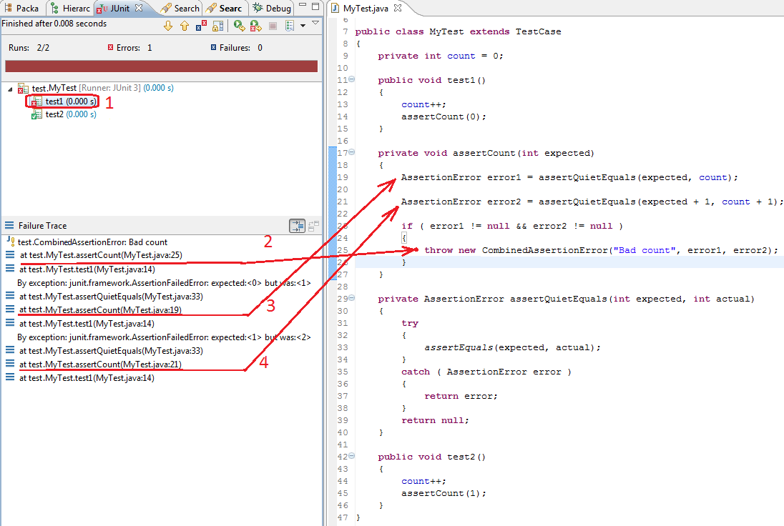Switch to the Search tab

180,8
